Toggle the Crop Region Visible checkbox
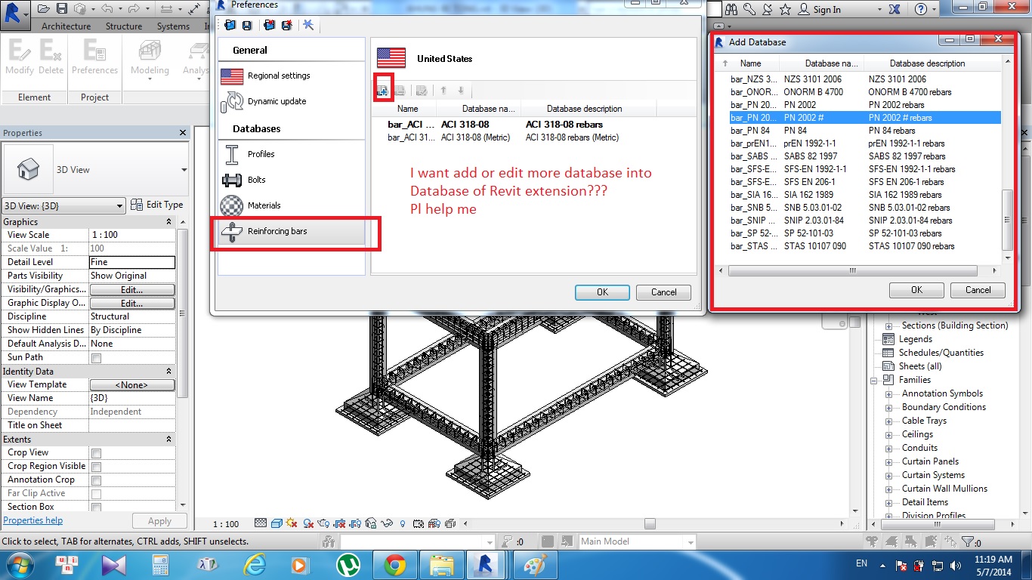 click(x=96, y=467)
